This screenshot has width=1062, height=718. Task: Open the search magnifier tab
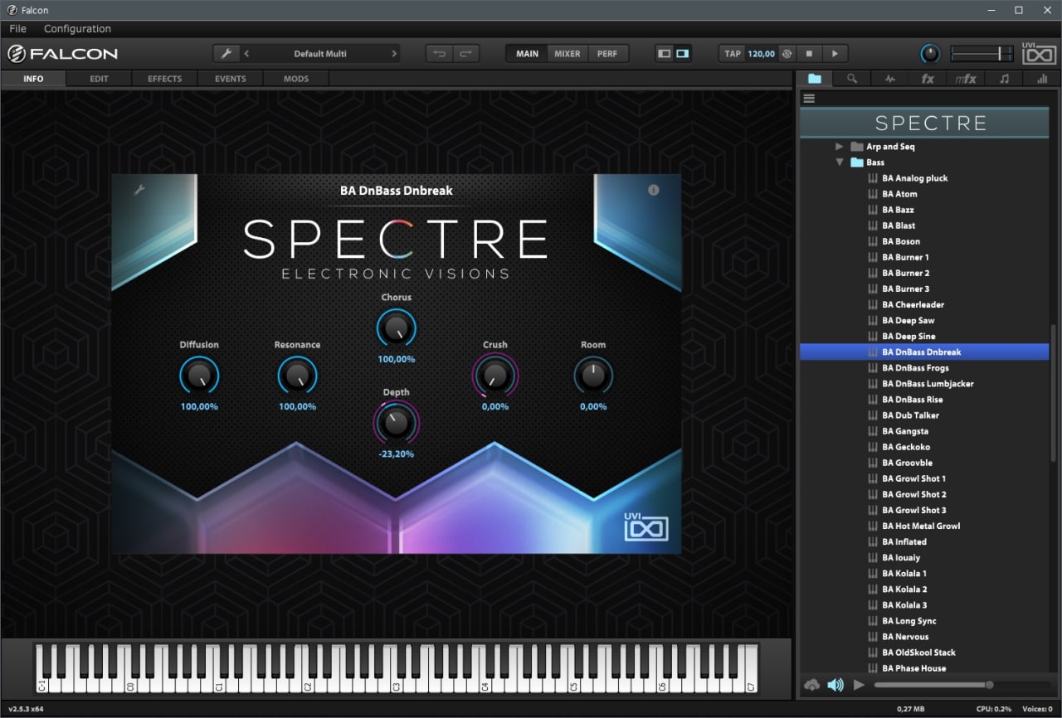(852, 79)
